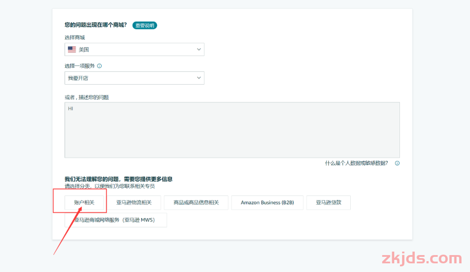Screen dimensions: 470x272
Task: Click the 我们无法理解您的问题 message heading
Action: pos(119,179)
